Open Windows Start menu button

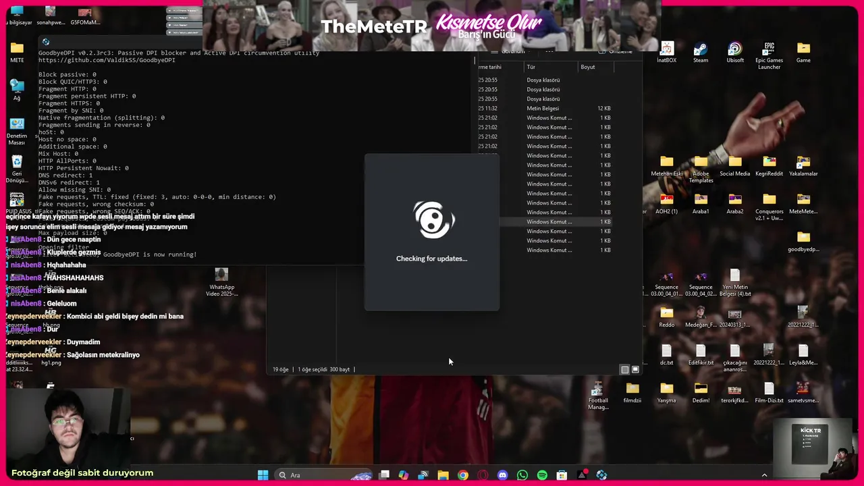(263, 475)
